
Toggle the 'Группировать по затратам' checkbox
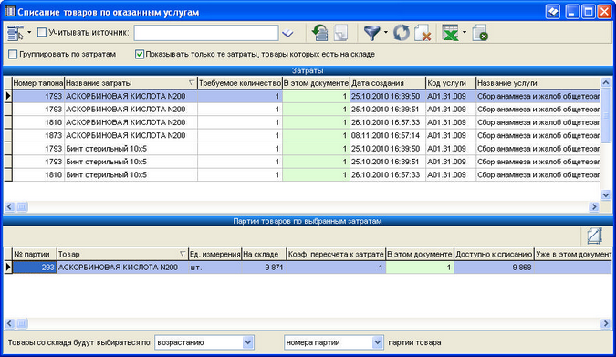click(13, 54)
